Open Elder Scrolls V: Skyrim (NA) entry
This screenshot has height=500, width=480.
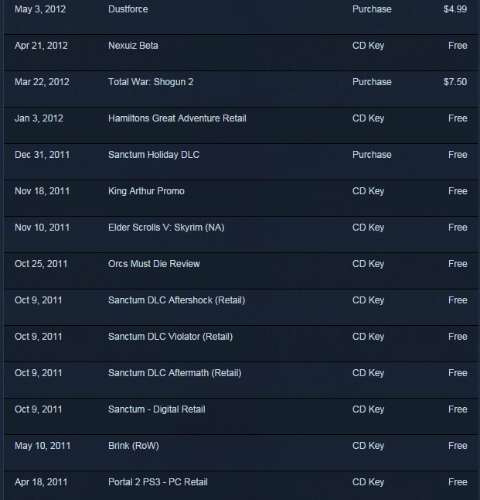click(x=241, y=235)
